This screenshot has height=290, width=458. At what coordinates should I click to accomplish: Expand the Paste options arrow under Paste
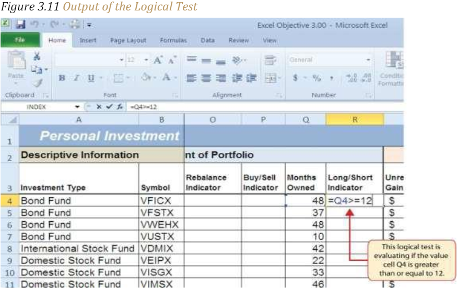pos(16,83)
